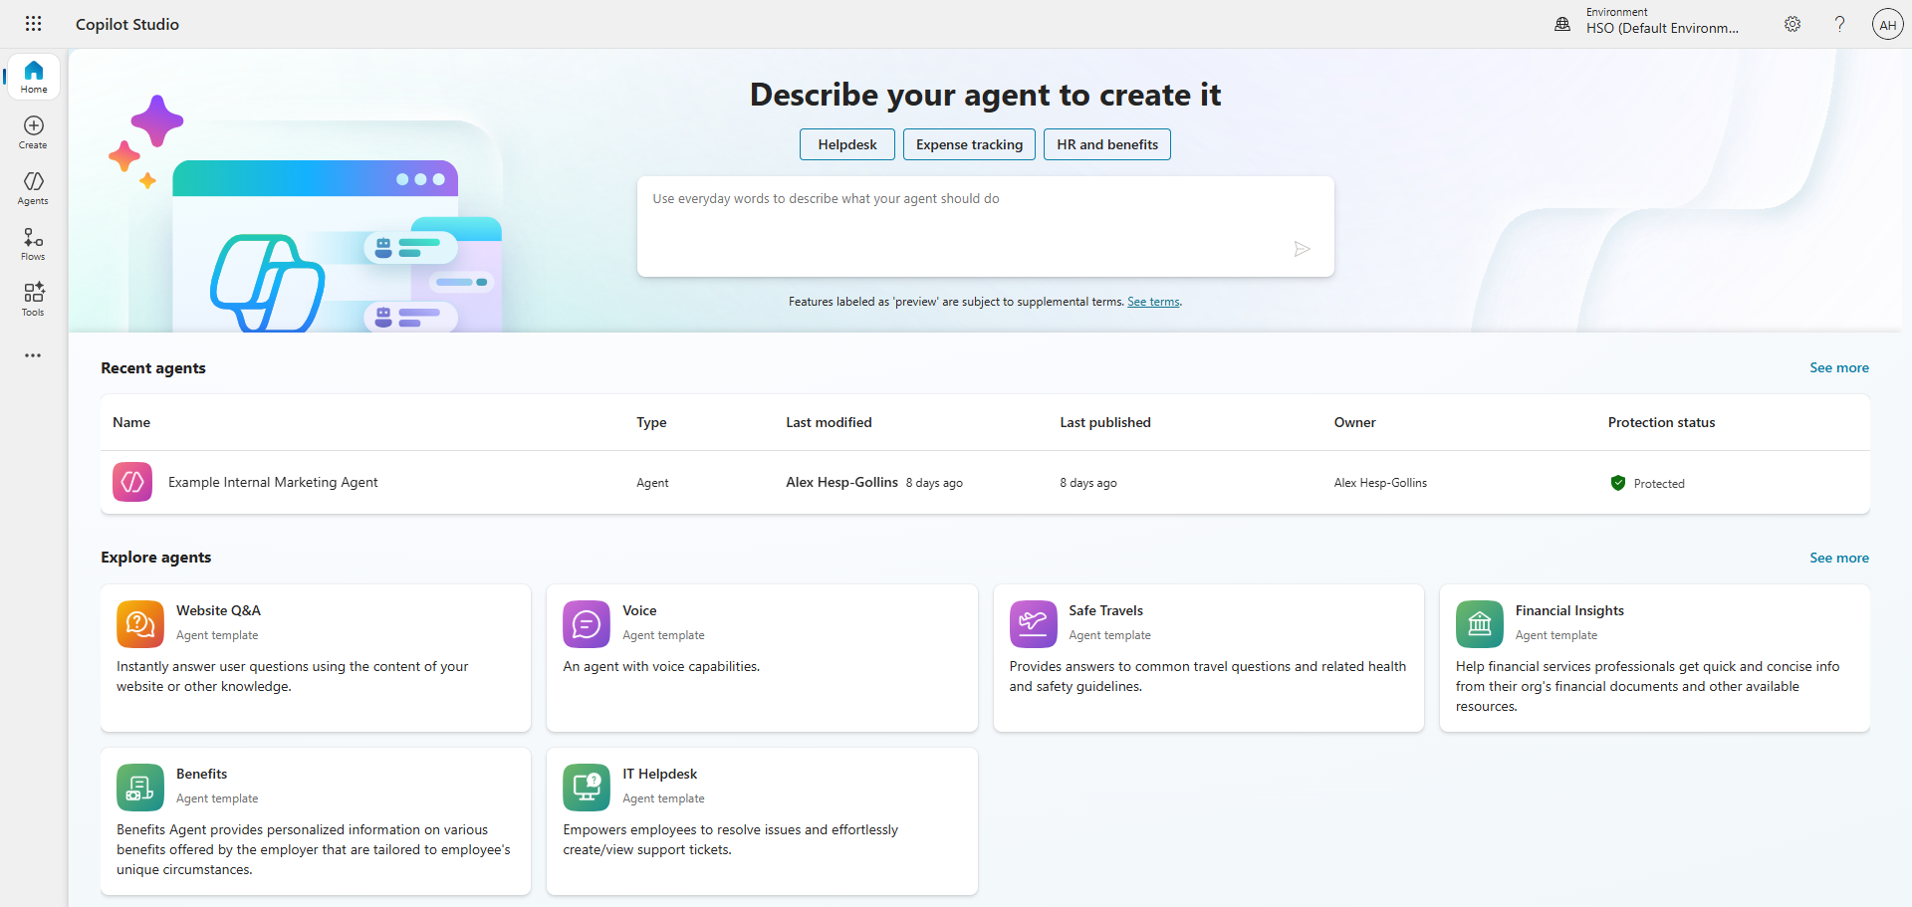Viewport: 1912px width, 907px height.
Task: Open the Create page from sidebar
Action: 34,132
